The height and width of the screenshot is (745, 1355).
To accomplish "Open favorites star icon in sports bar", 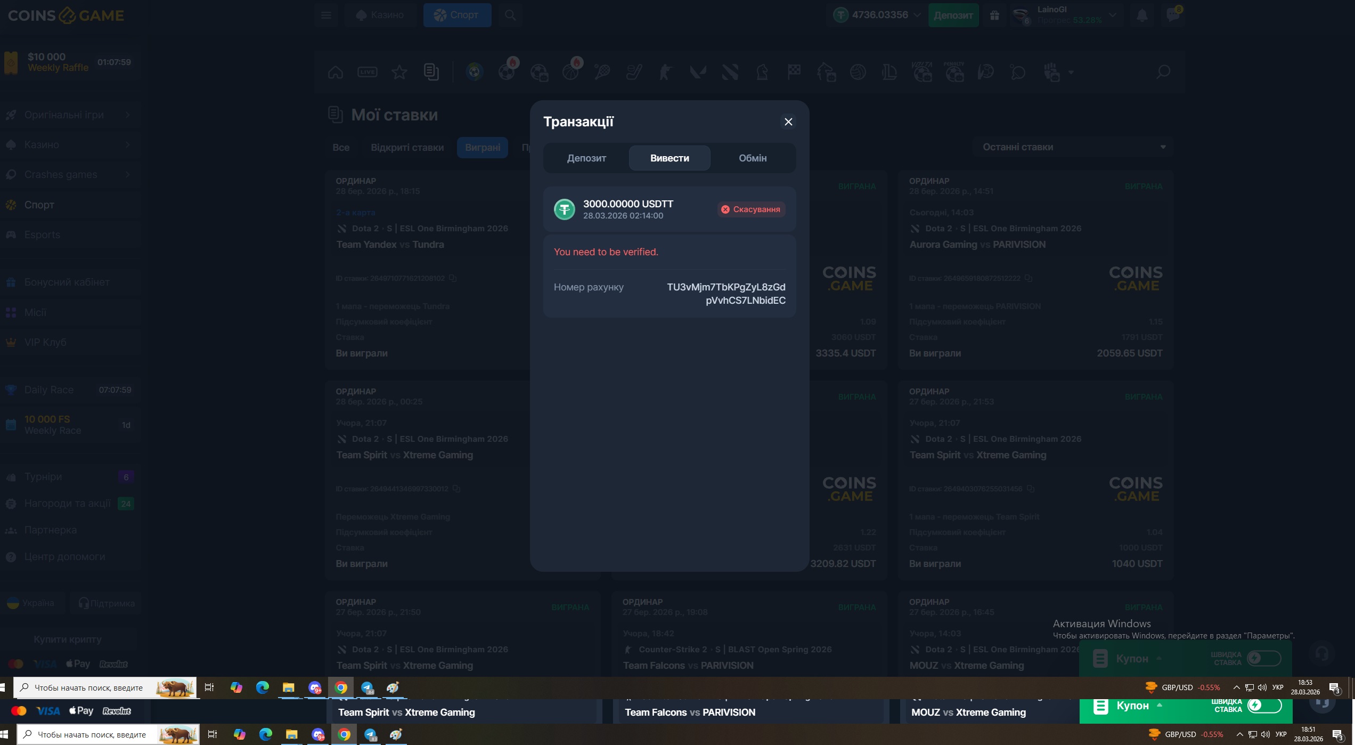I will tap(399, 72).
